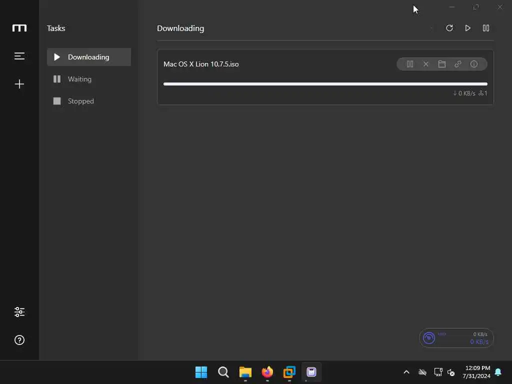The width and height of the screenshot is (512, 384).
Task: Click Mac OS X Lion 10.7.5.iso filename
Action: [x=201, y=64]
